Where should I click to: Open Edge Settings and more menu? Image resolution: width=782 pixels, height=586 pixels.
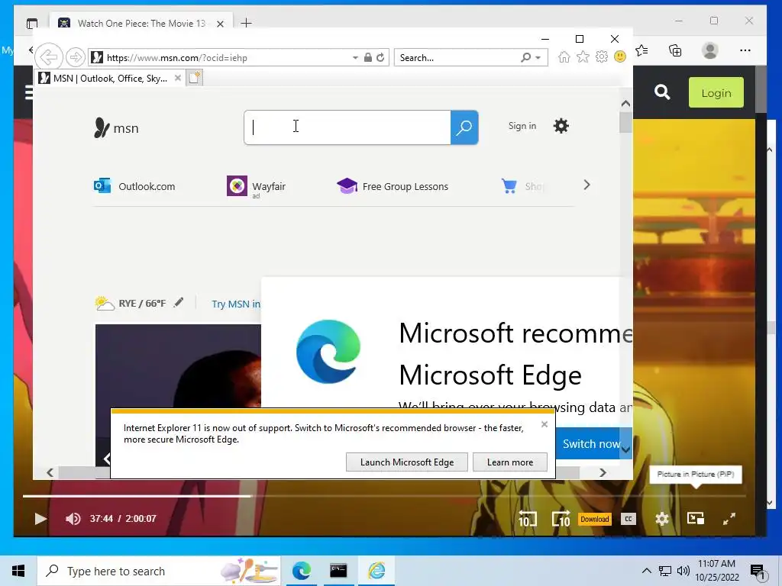point(745,50)
